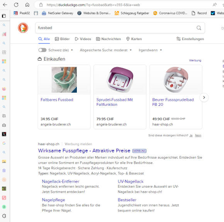The width and height of the screenshot is (224, 222).
Task: Click Werbung melden next to haar-shop.ch
Action: point(78,144)
